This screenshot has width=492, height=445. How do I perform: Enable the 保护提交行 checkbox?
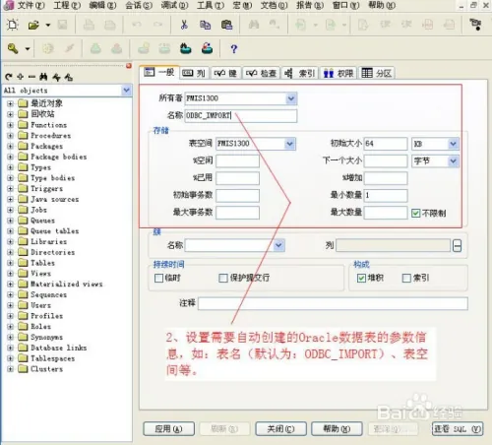pyautogui.click(x=223, y=279)
